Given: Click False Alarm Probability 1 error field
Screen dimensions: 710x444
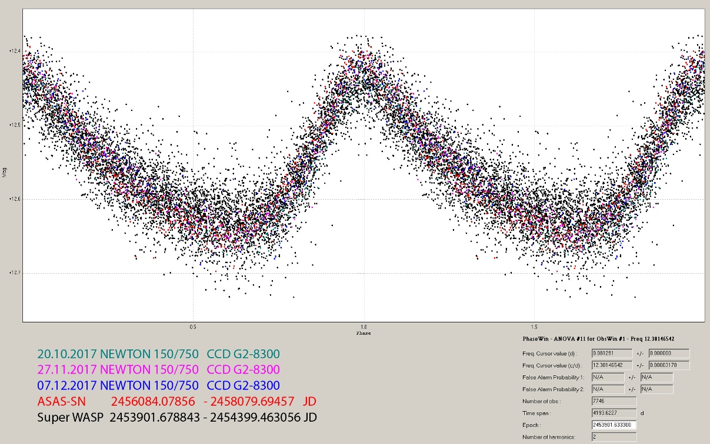Looking at the screenshot, I should coord(656,378).
